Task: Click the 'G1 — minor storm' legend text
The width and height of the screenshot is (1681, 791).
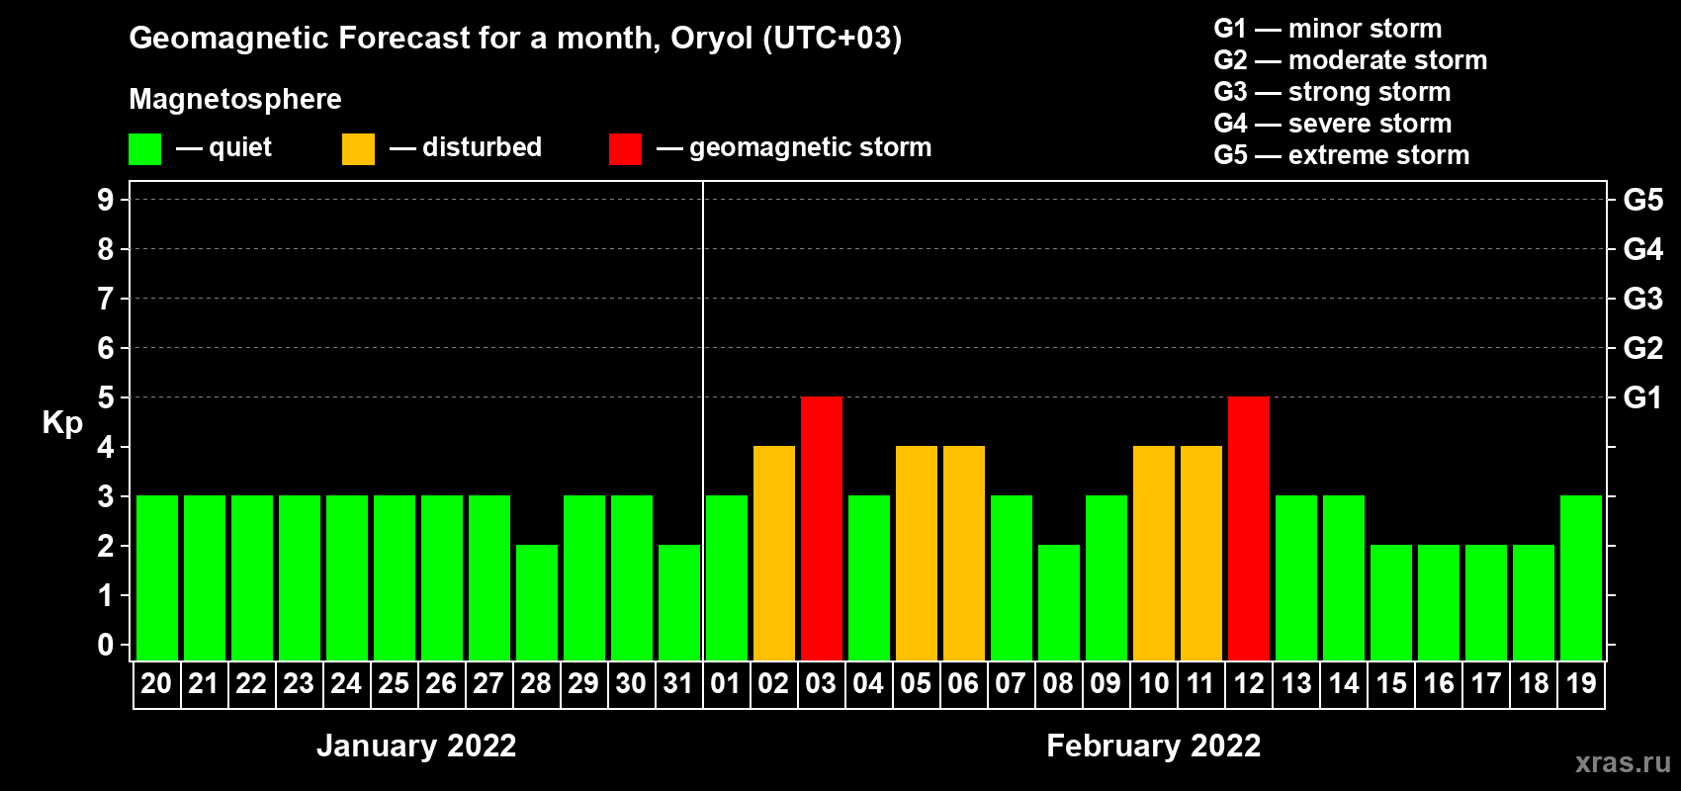Action: point(1328,29)
